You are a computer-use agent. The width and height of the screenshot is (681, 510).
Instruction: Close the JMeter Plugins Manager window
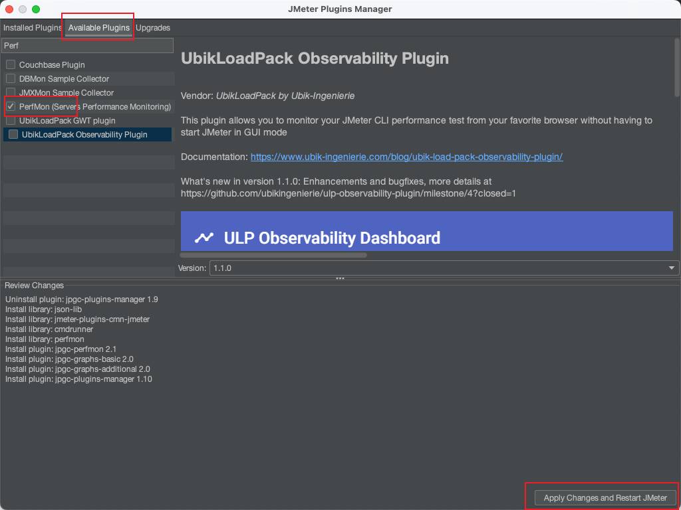[x=9, y=9]
